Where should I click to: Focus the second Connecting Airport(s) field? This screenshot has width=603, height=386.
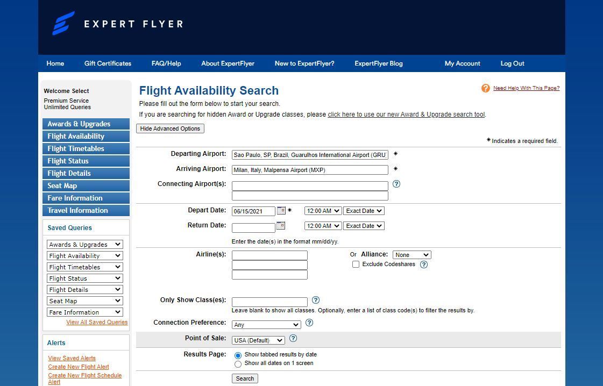(310, 196)
